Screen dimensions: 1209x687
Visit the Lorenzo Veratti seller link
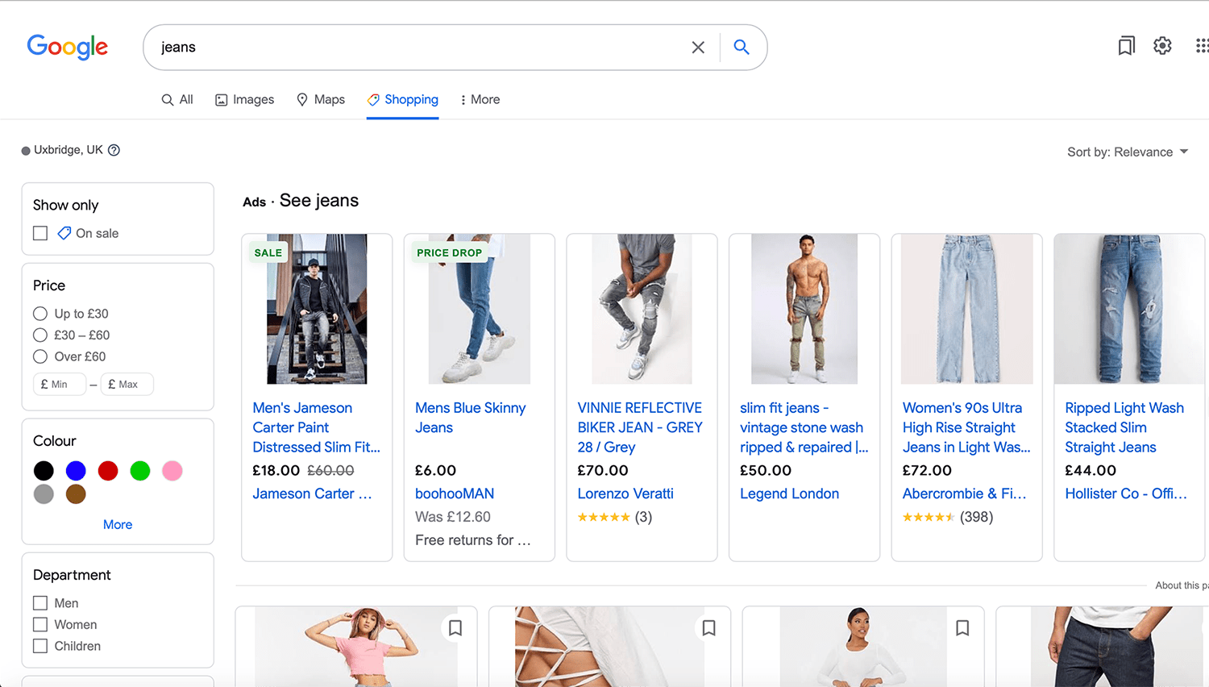(625, 493)
